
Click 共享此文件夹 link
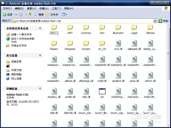pyautogui.click(x=16, y=45)
